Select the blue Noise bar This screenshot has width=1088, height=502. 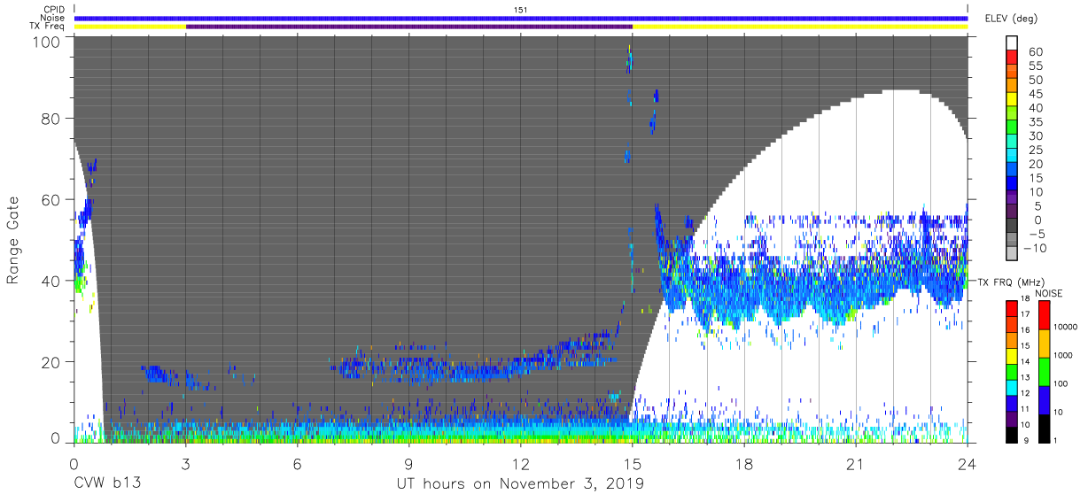click(x=521, y=18)
